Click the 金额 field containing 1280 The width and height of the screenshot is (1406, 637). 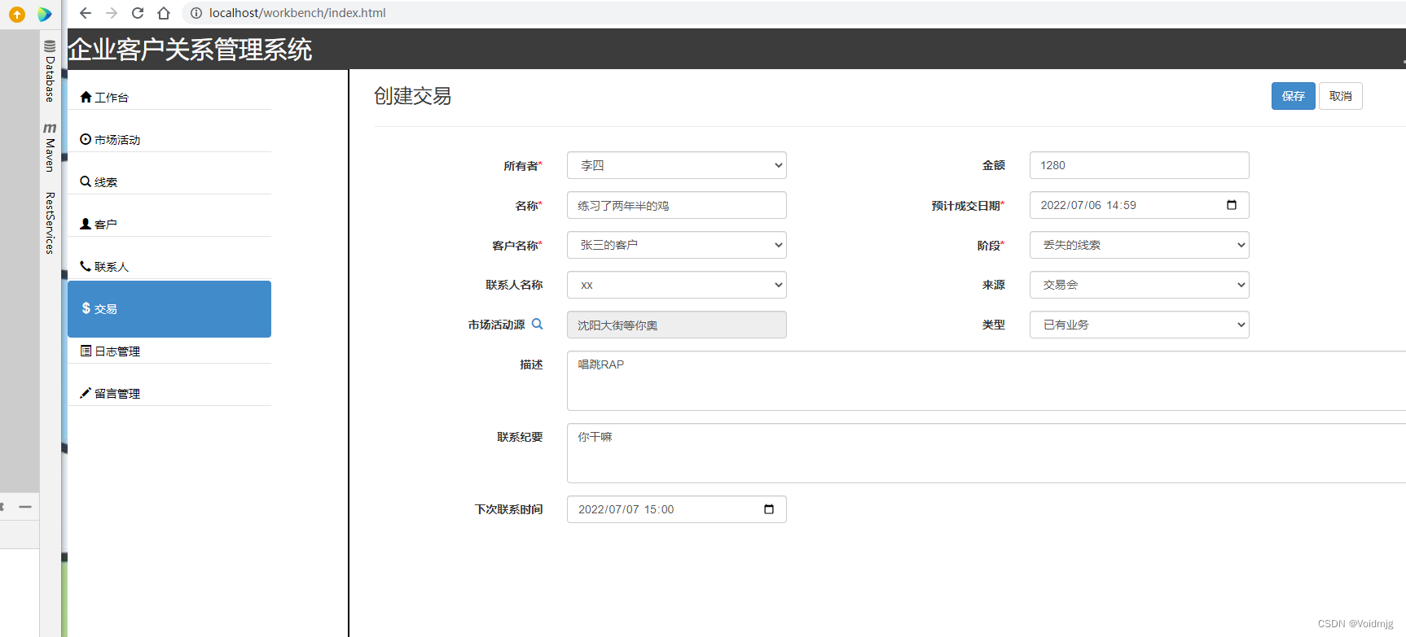(x=1140, y=165)
